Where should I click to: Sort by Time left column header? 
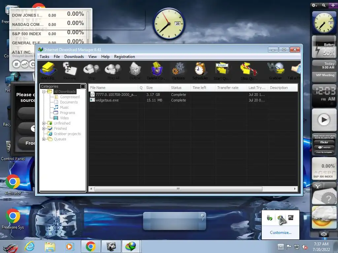pyautogui.click(x=203, y=88)
